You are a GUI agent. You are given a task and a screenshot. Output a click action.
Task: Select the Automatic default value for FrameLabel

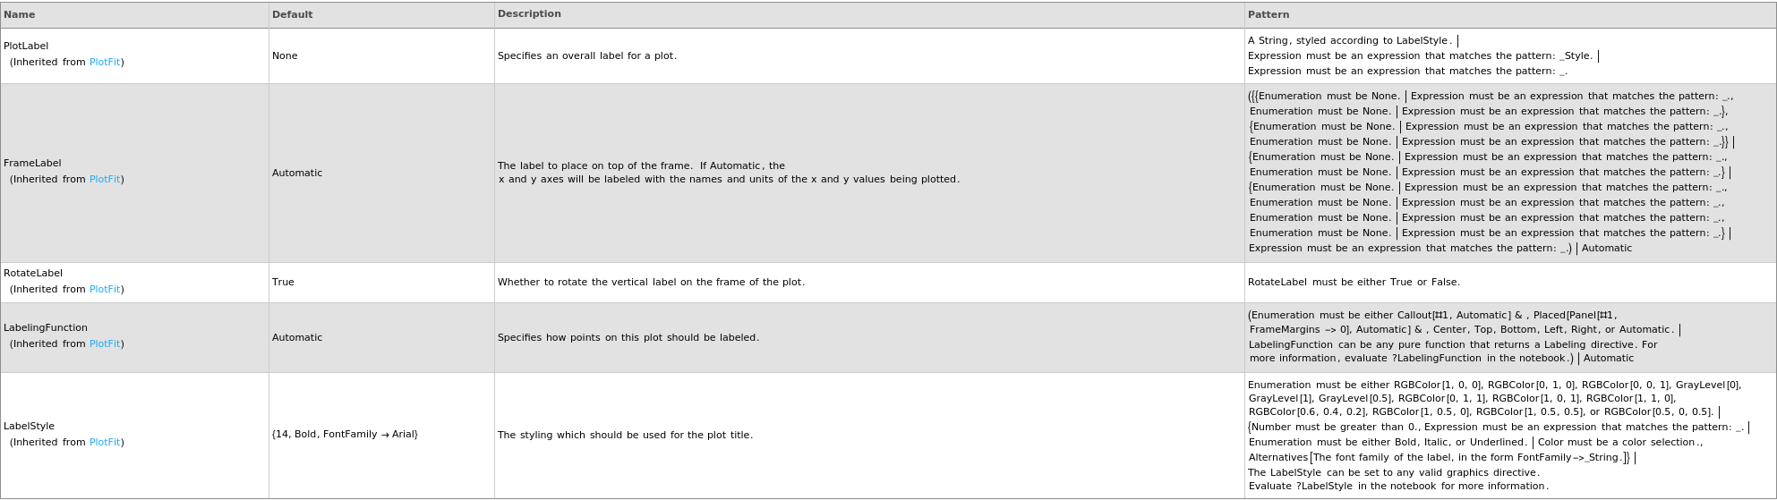pyautogui.click(x=297, y=174)
